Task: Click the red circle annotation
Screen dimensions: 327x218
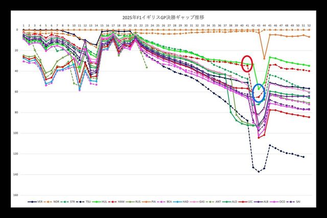Action: click(x=248, y=63)
